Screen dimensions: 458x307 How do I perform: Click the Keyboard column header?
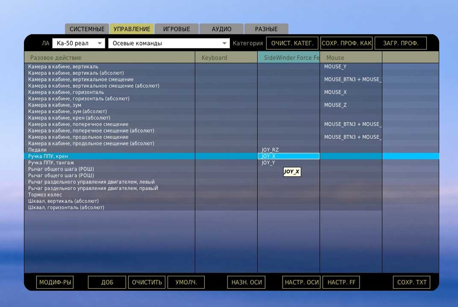coord(226,58)
